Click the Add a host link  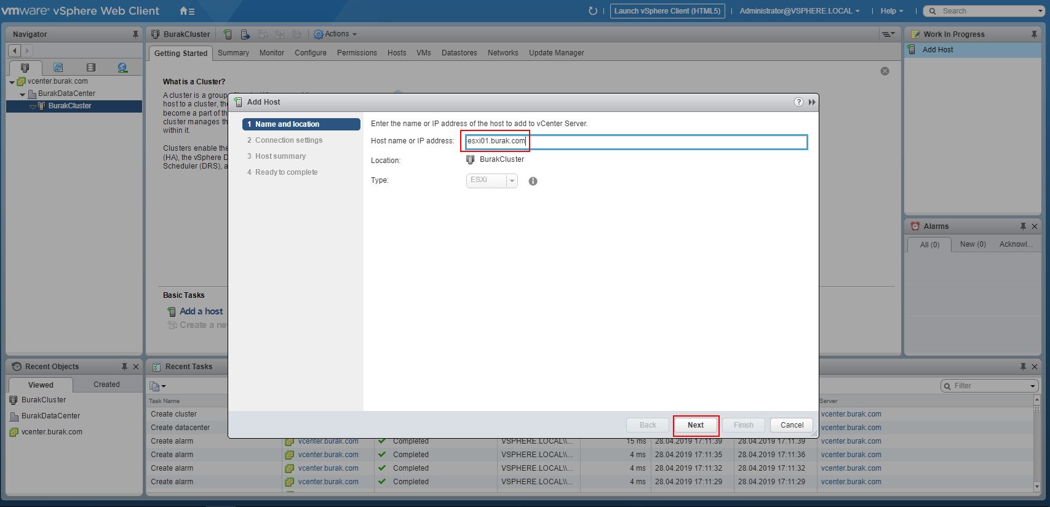201,311
